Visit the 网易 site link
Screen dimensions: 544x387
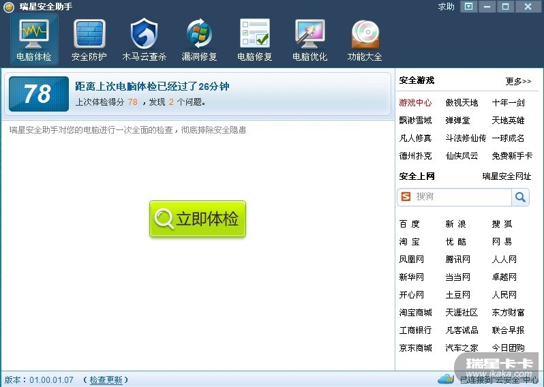pyautogui.click(x=502, y=242)
